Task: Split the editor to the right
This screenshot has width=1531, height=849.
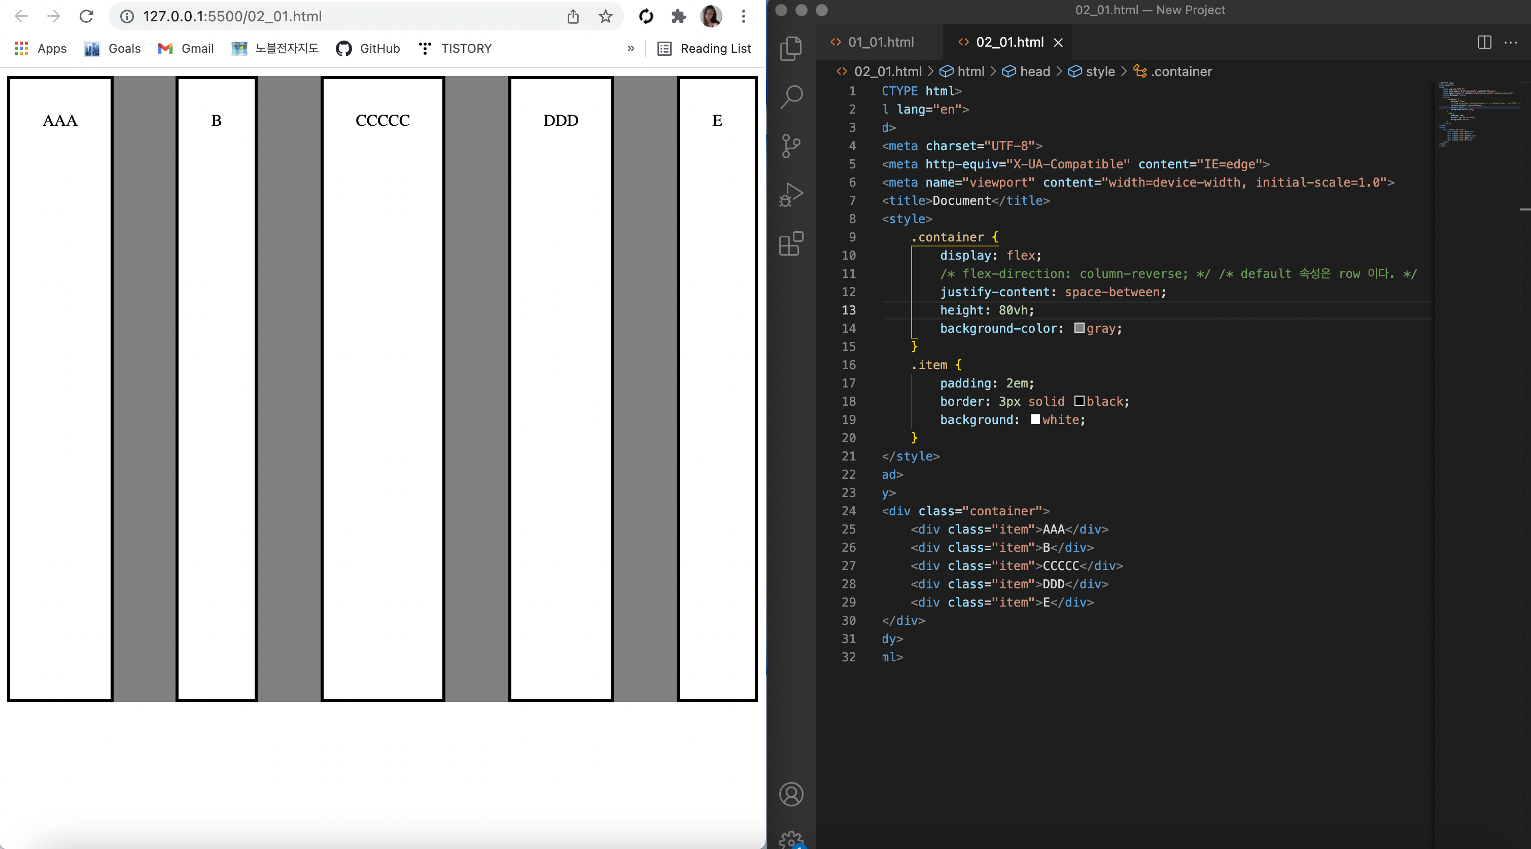Action: pos(1484,42)
